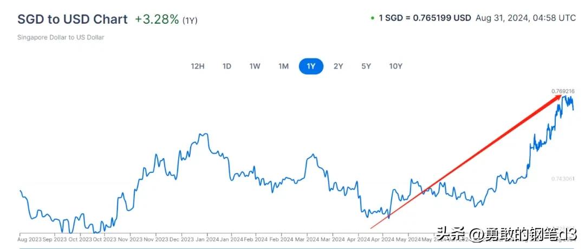The width and height of the screenshot is (585, 249).
Task: Click the 0.769216 peak value label
Action: coord(562,91)
